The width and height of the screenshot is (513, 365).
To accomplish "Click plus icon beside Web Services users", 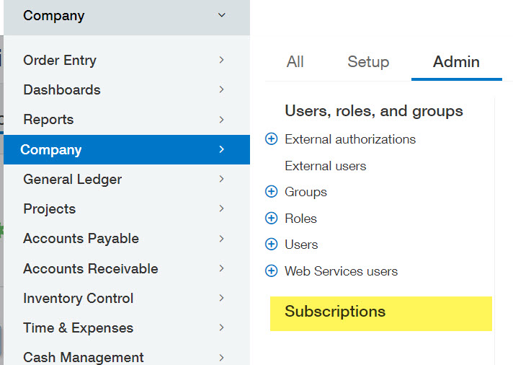I will [x=272, y=271].
